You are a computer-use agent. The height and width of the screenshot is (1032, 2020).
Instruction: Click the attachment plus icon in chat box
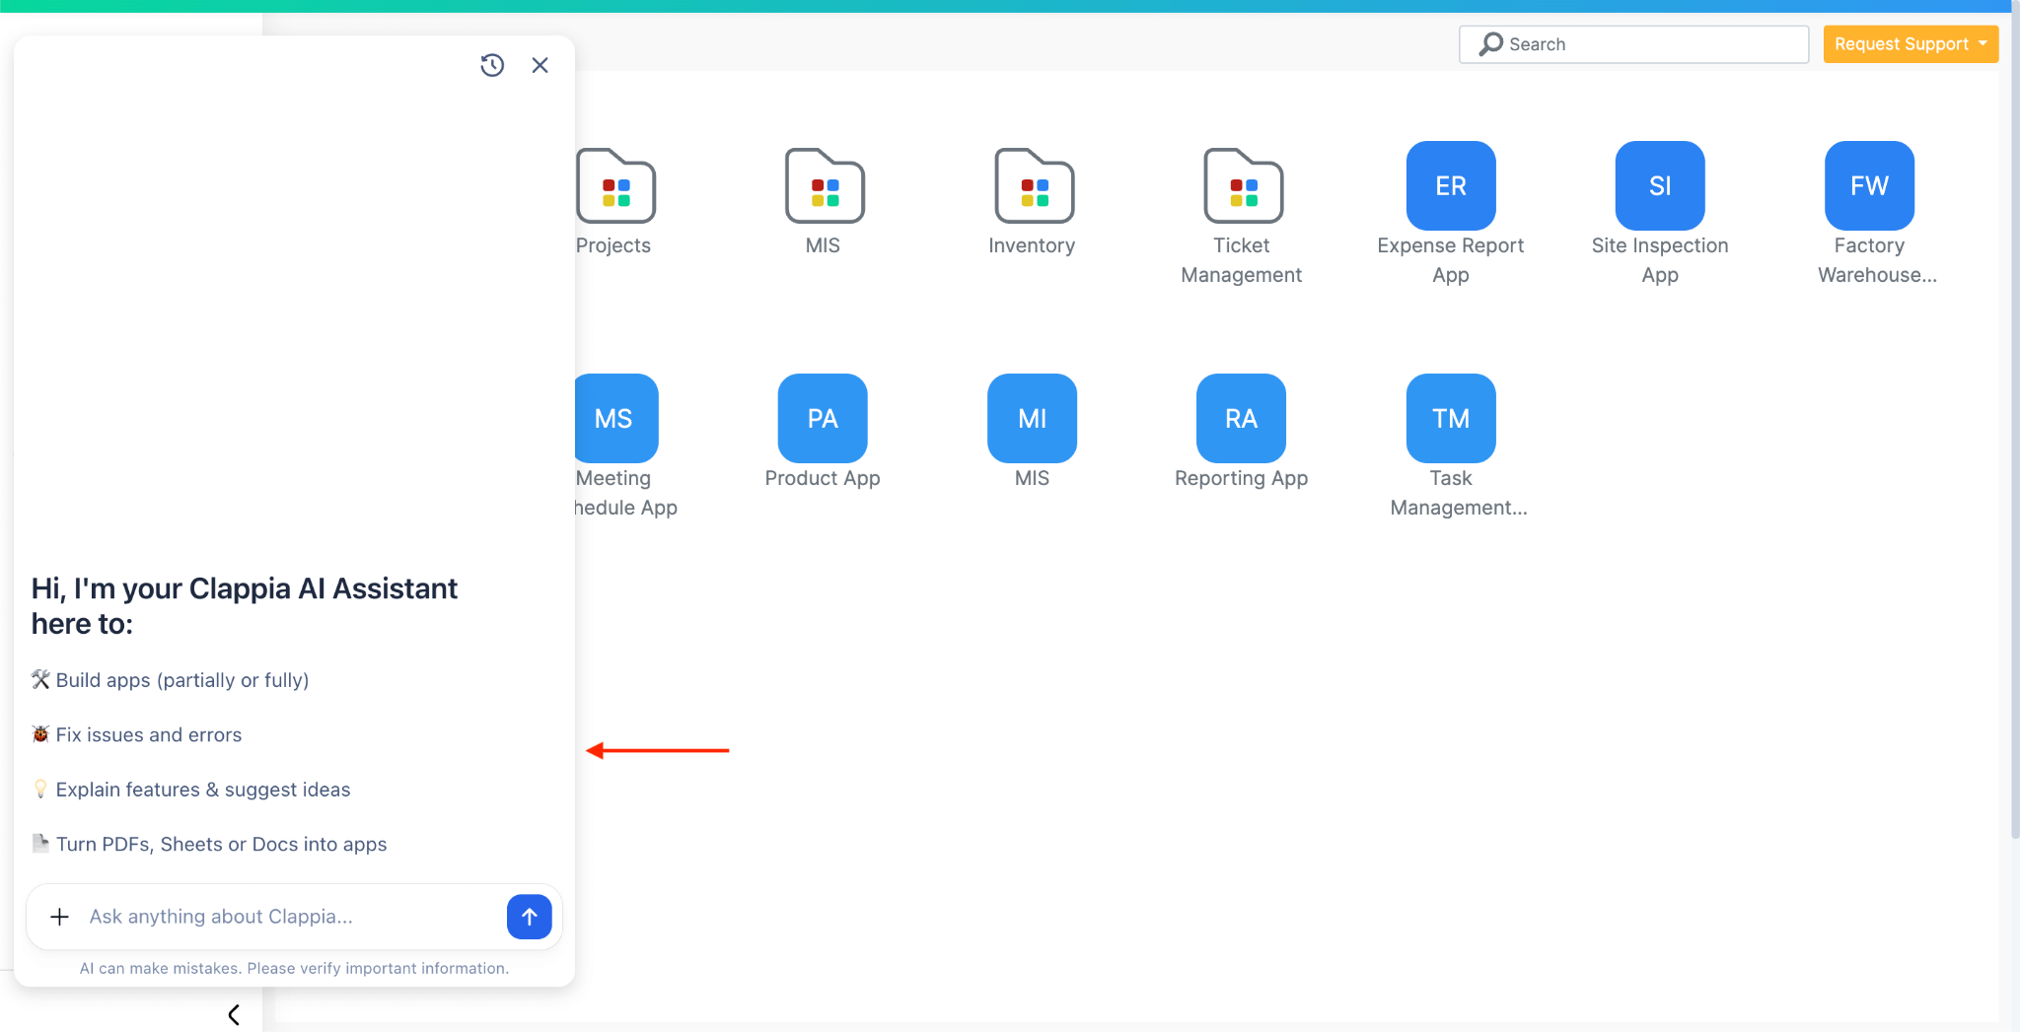click(60, 917)
